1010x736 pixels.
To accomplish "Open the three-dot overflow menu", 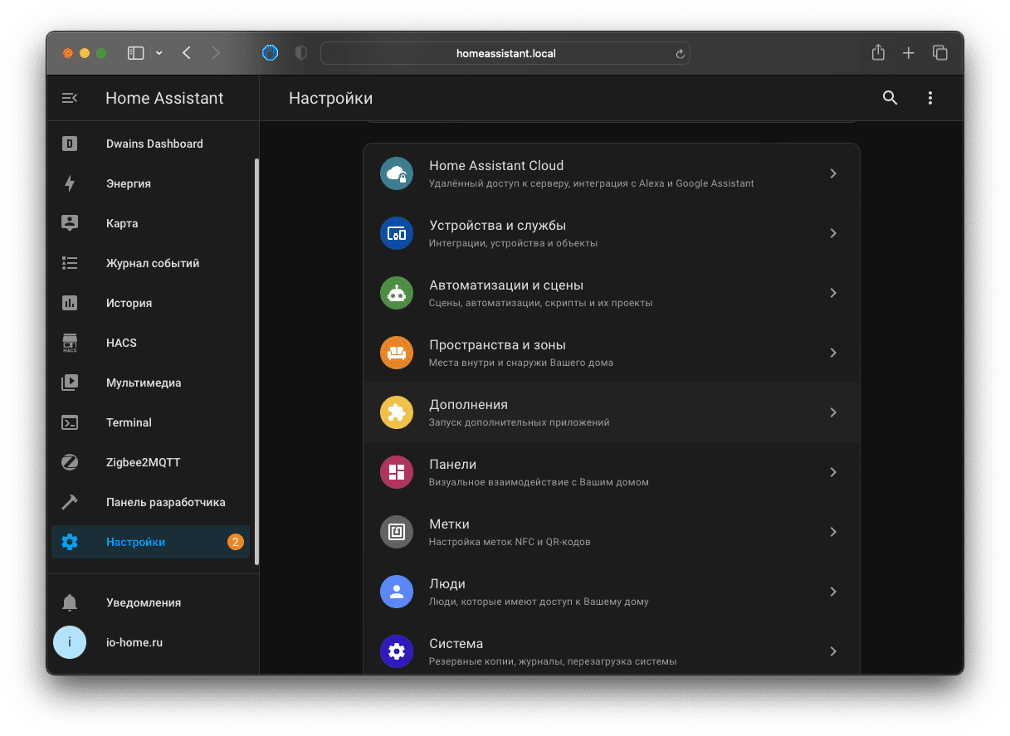I will (x=930, y=98).
